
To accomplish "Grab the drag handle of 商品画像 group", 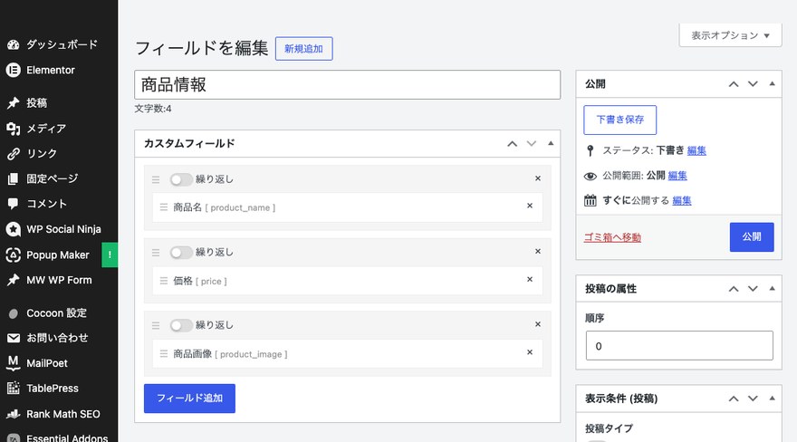I will tap(156, 325).
